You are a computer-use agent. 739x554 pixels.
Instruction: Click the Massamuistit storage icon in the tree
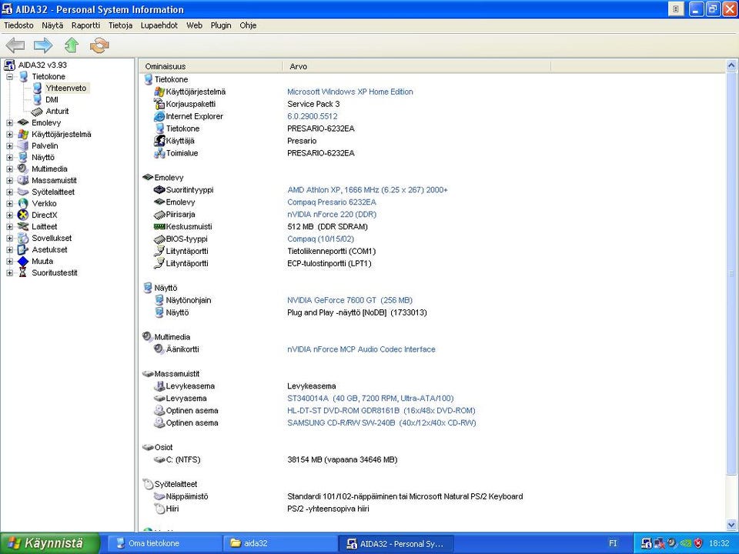pos(23,180)
